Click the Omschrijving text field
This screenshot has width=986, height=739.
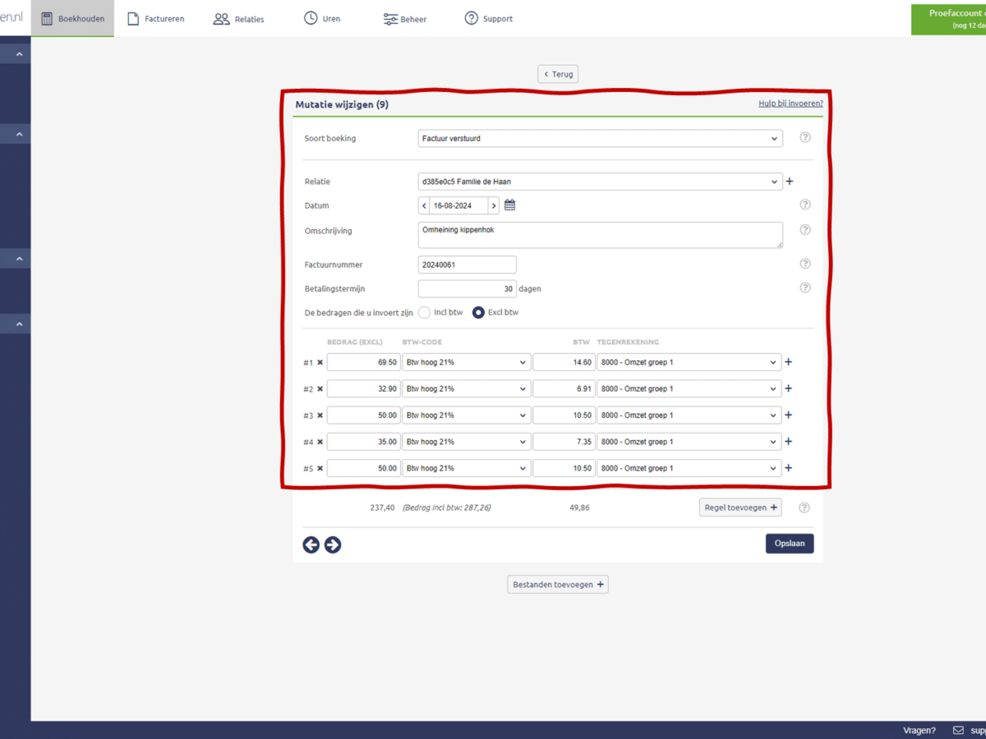pos(600,235)
